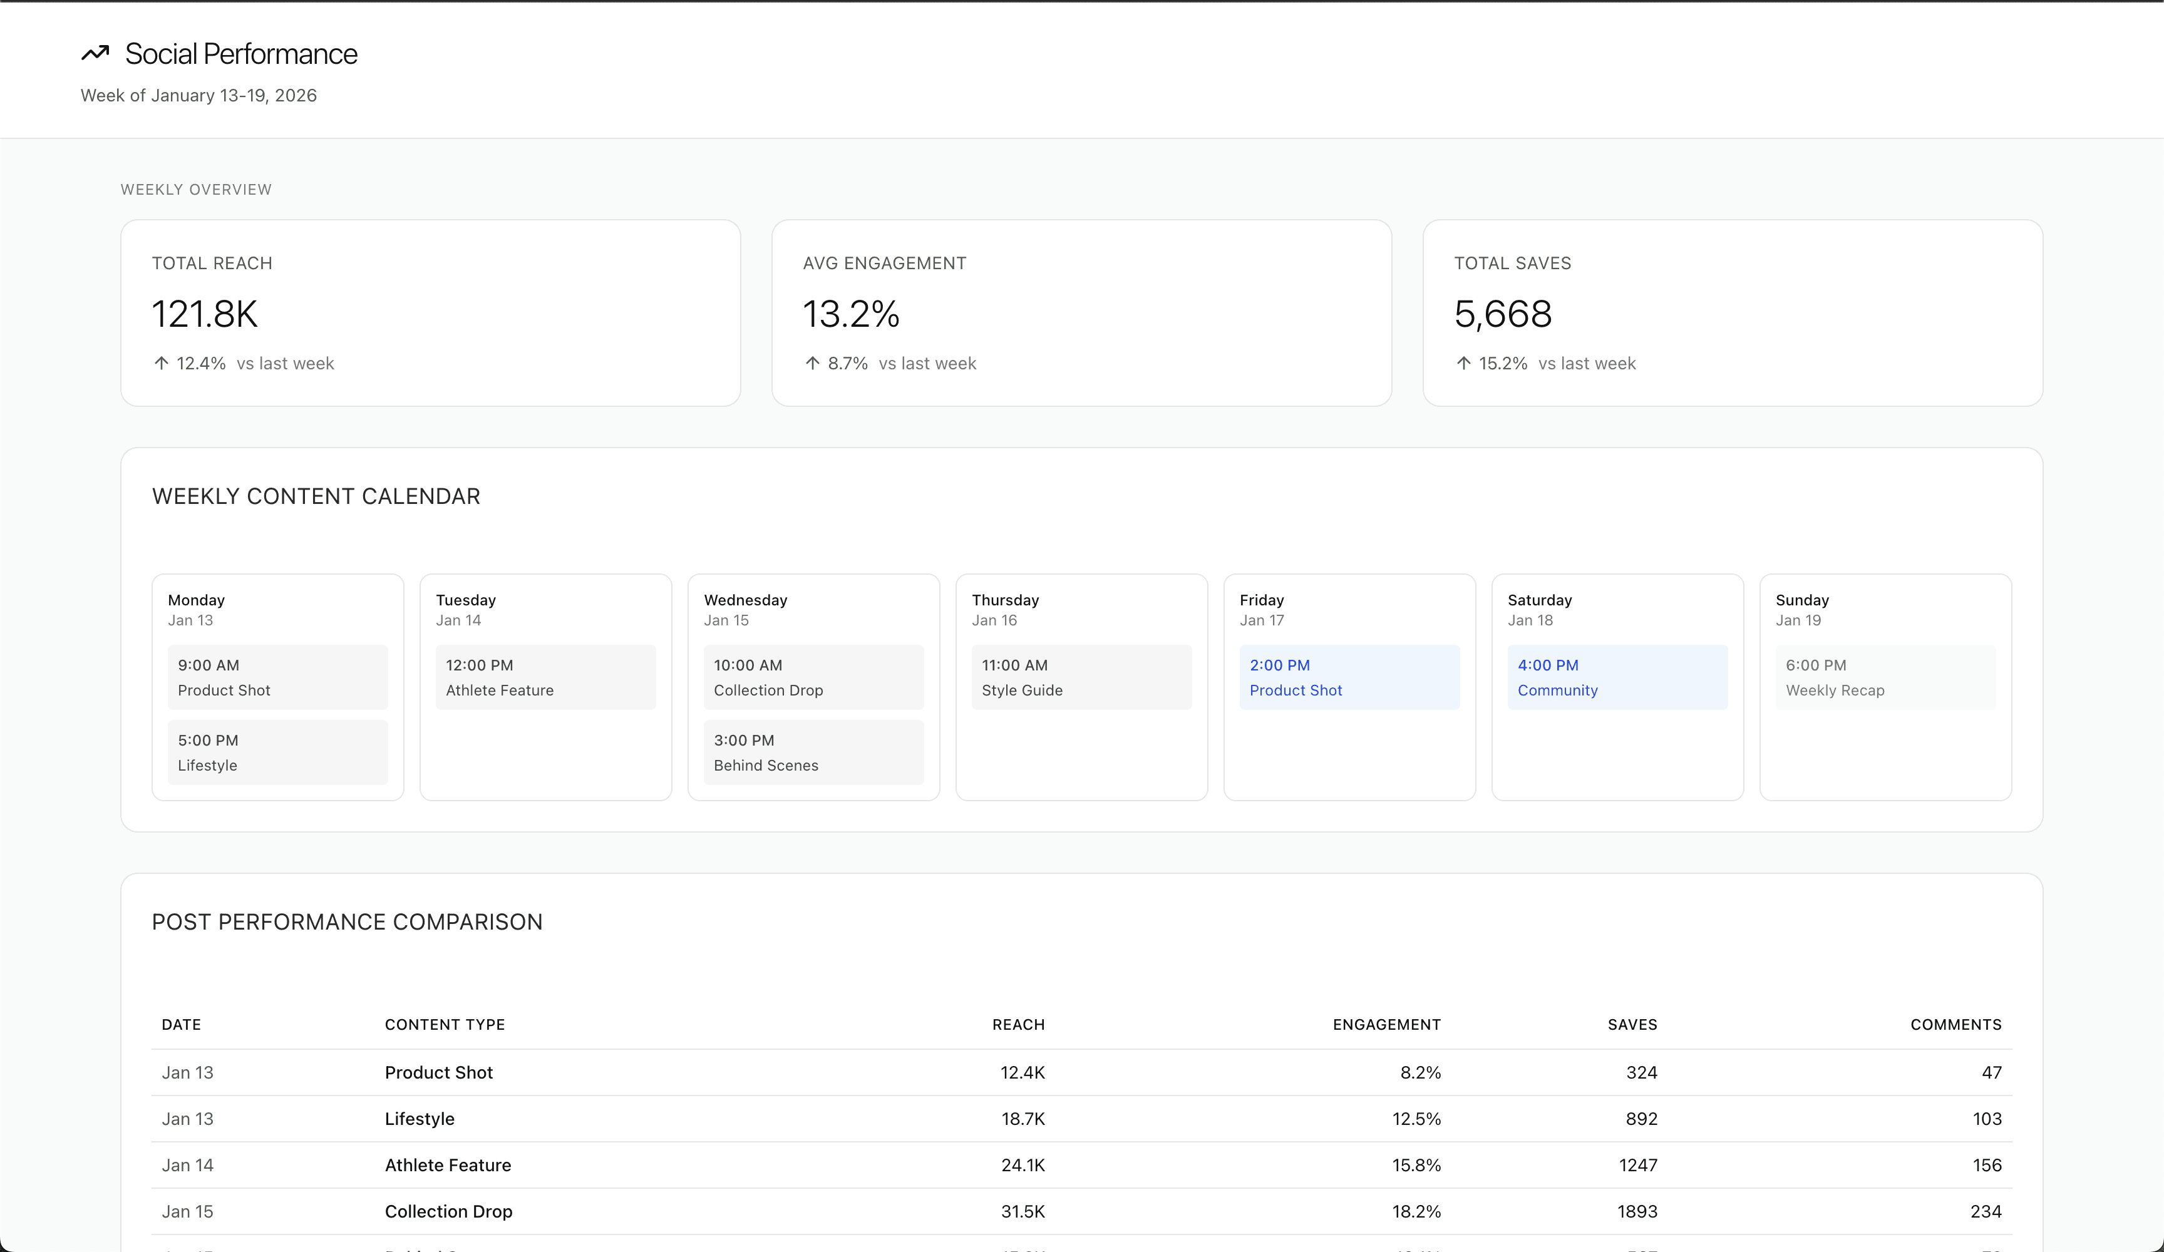Click the Comments column header
Image resolution: width=2164 pixels, height=1252 pixels.
1955,1024
